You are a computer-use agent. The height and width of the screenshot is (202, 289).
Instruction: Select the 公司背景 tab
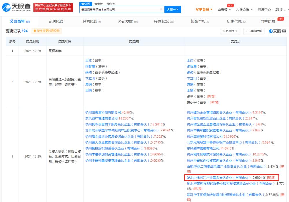point(20,21)
